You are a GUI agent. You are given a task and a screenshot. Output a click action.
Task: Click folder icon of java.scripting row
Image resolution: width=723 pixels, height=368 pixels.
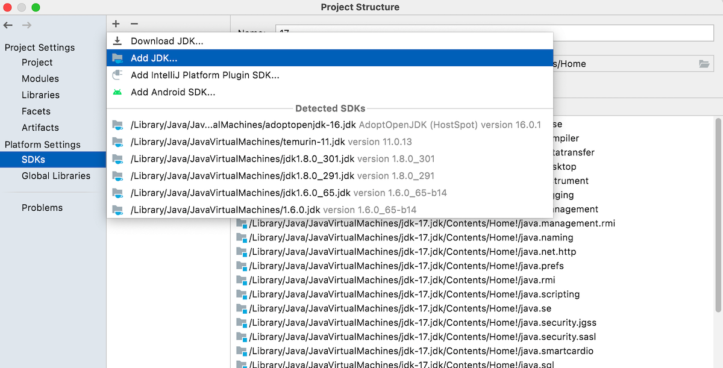(242, 295)
